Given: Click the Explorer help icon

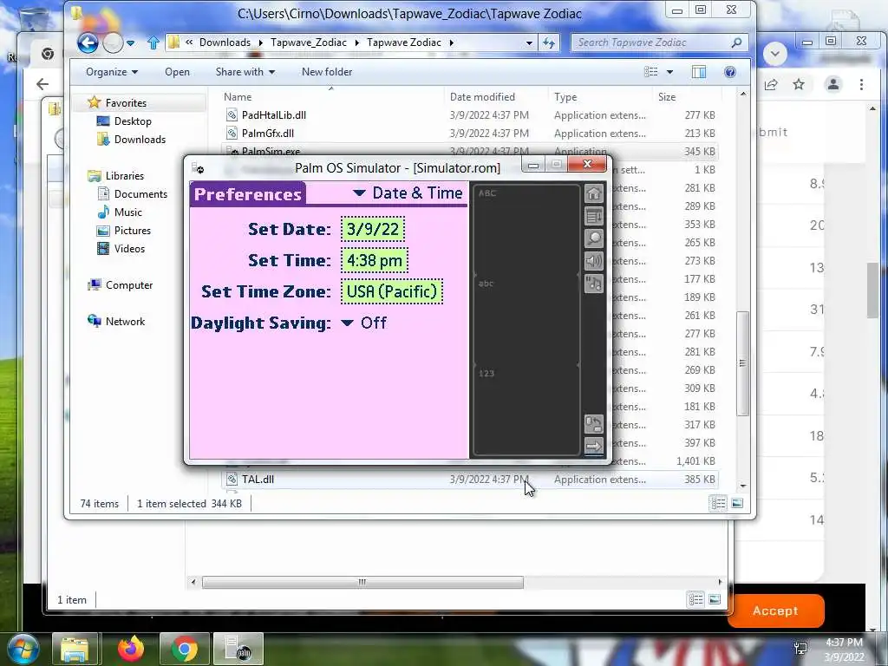Looking at the screenshot, I should [730, 72].
